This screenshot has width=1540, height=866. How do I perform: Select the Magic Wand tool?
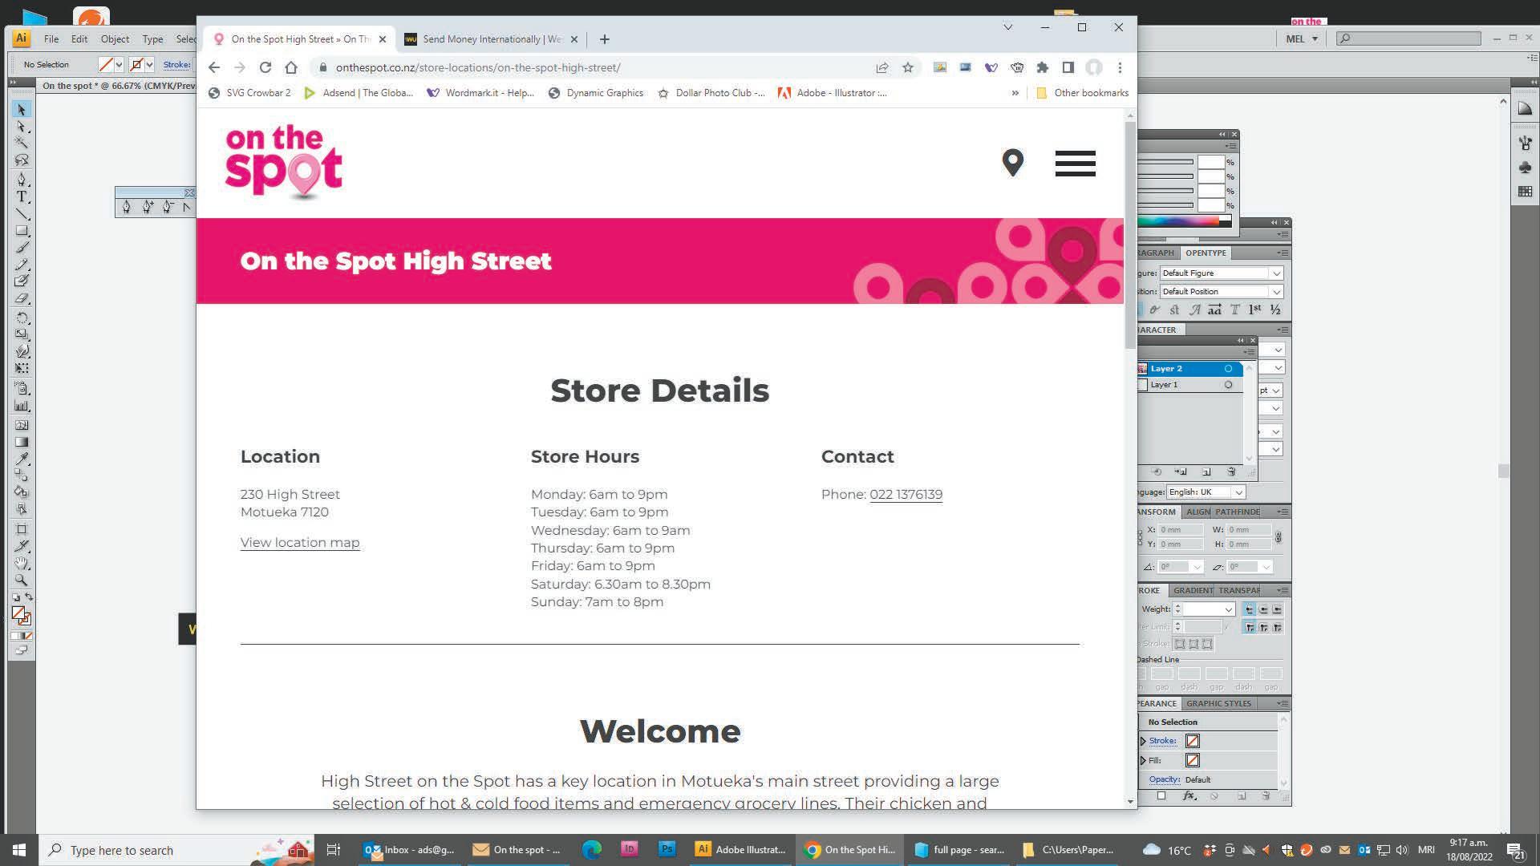[22, 143]
